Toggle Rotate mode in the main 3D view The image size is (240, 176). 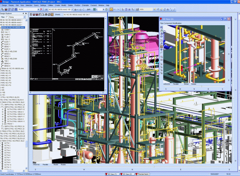pyautogui.click(x=63, y=165)
